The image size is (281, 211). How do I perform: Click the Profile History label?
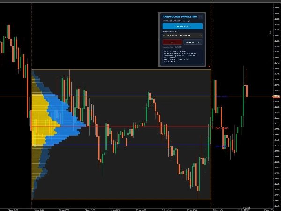pos(170,32)
